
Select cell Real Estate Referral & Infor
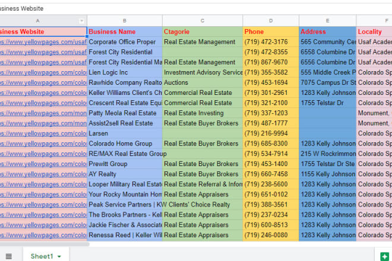(x=203, y=184)
